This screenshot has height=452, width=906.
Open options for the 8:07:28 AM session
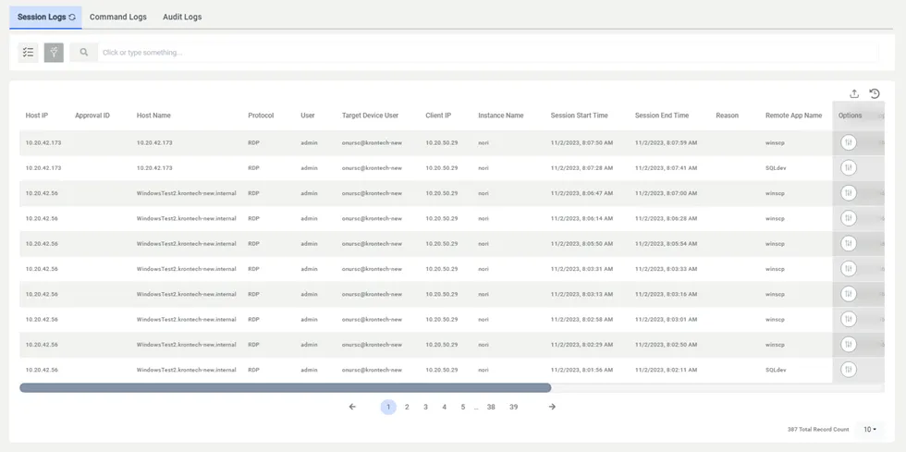tap(849, 168)
